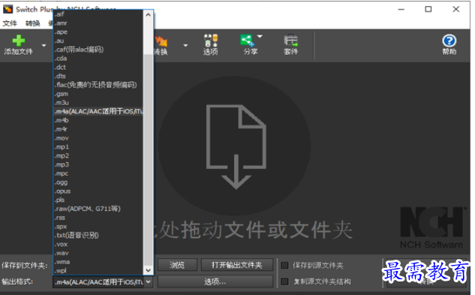This screenshot has height=295, width=475.
Task: Select .caf(带alac编码) format
Action: pyautogui.click(x=98, y=50)
